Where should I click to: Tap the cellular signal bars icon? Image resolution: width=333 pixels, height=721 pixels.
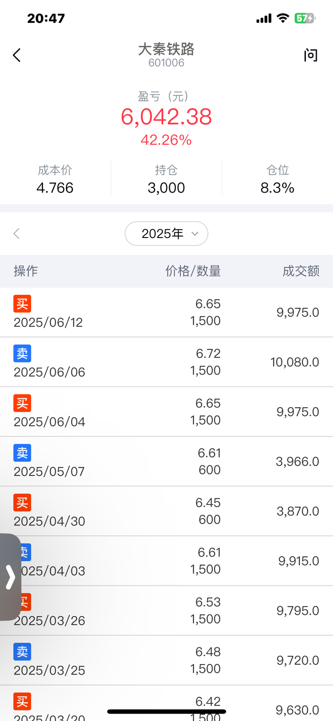(264, 18)
